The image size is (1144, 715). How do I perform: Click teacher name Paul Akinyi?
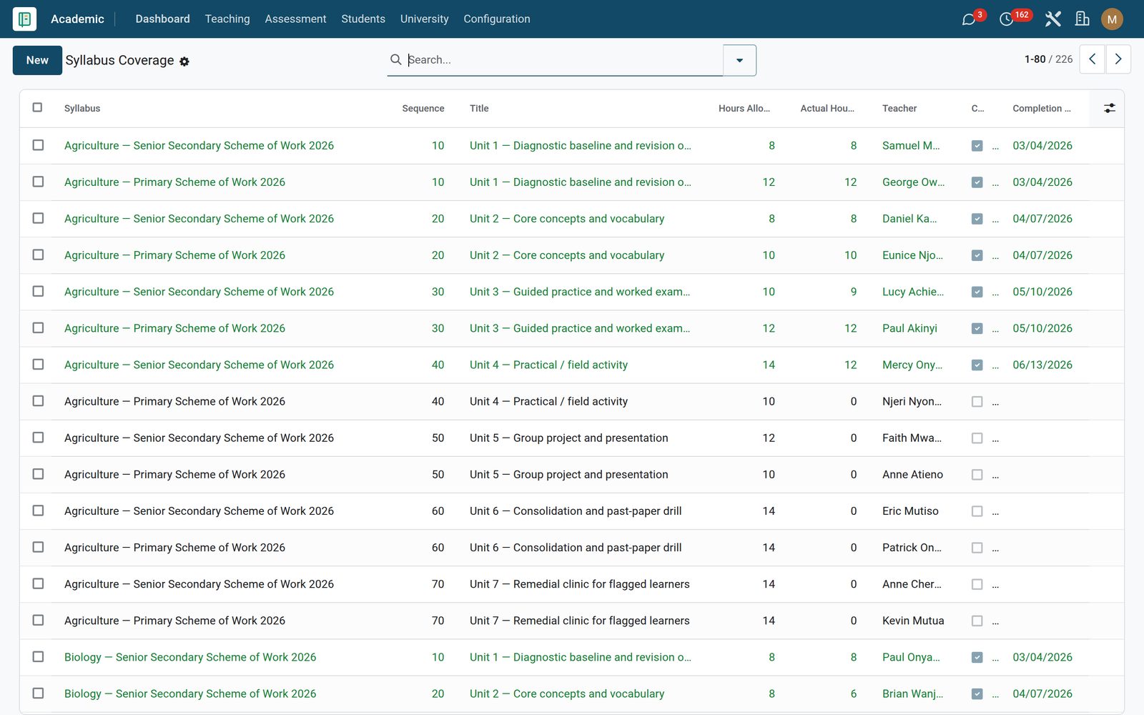point(909,328)
